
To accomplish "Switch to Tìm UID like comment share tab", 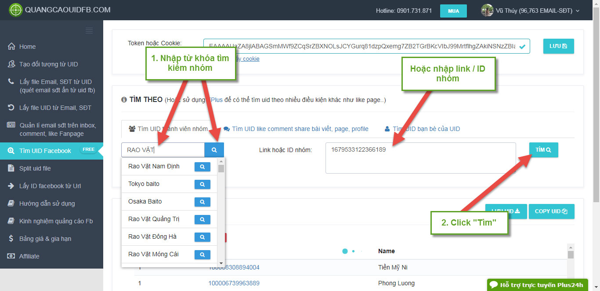I will click(296, 129).
